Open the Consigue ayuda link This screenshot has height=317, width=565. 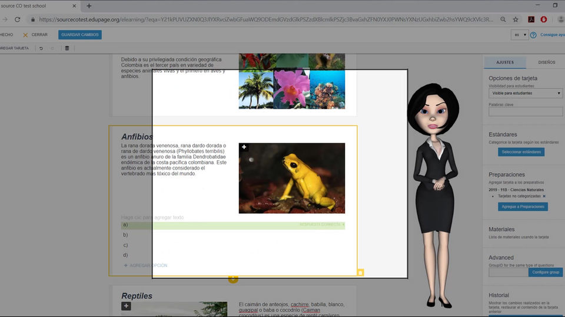[x=553, y=35]
